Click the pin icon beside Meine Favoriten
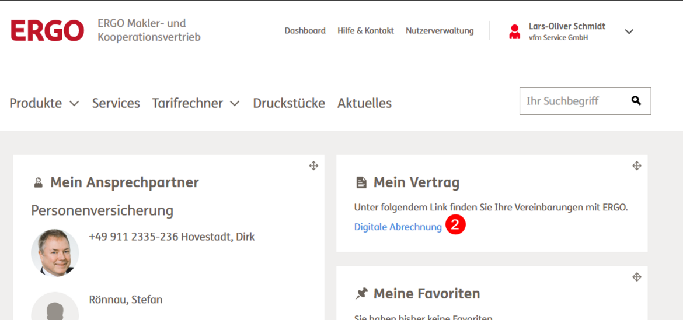 point(361,294)
